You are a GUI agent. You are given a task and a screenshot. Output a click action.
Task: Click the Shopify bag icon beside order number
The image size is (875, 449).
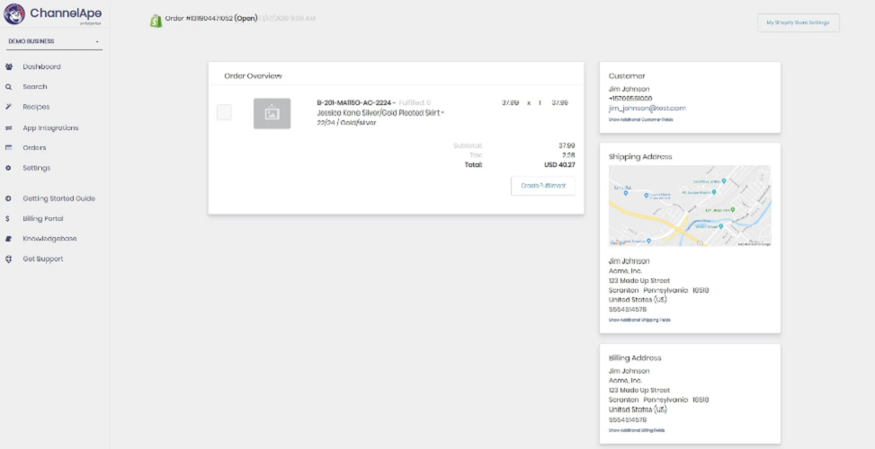[x=156, y=21]
